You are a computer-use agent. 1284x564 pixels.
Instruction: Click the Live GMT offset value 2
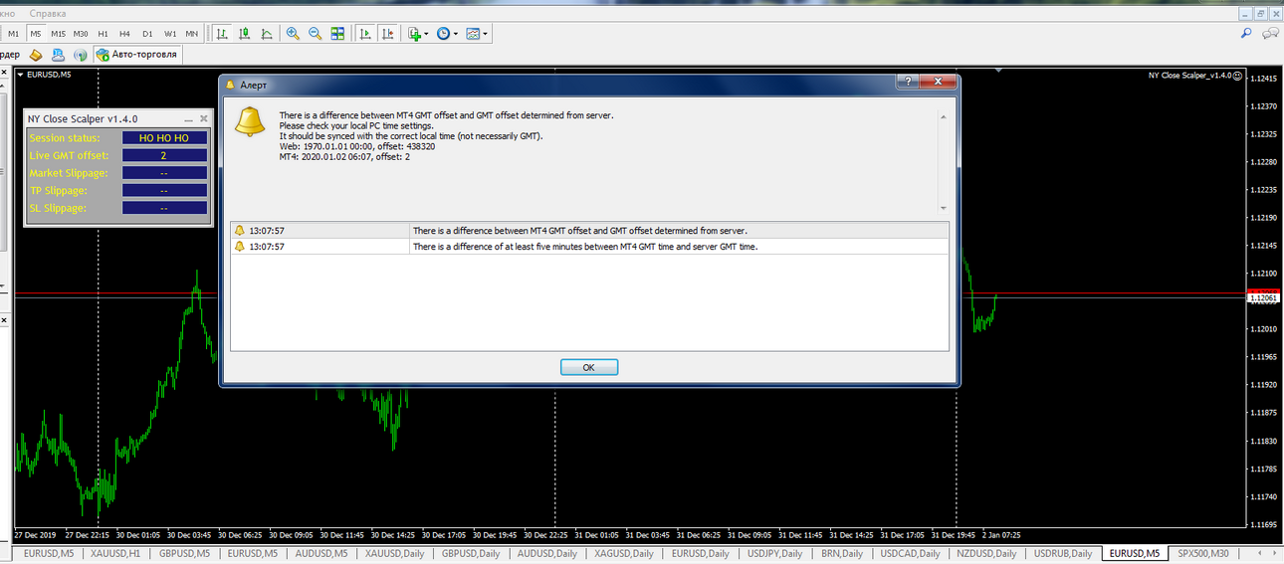[164, 155]
